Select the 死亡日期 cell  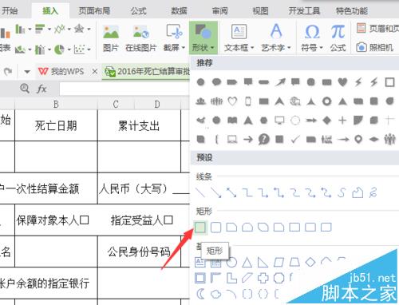click(x=56, y=125)
